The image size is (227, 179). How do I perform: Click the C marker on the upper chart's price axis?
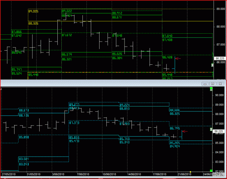pos(212,65)
